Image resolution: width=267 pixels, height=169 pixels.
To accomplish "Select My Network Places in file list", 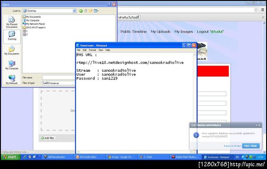I will [x=34, y=24].
